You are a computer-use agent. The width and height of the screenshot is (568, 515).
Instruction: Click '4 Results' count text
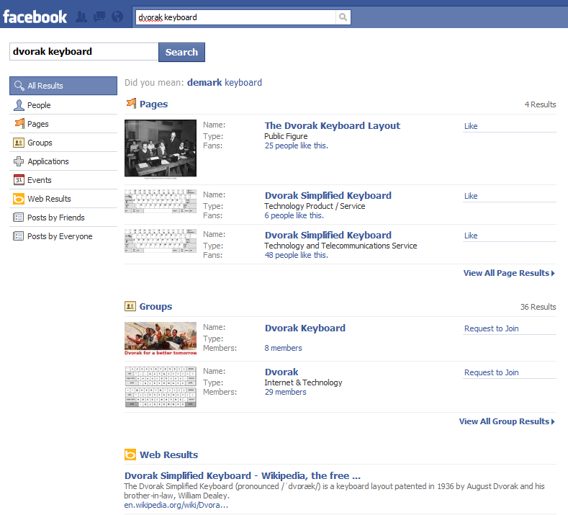540,104
